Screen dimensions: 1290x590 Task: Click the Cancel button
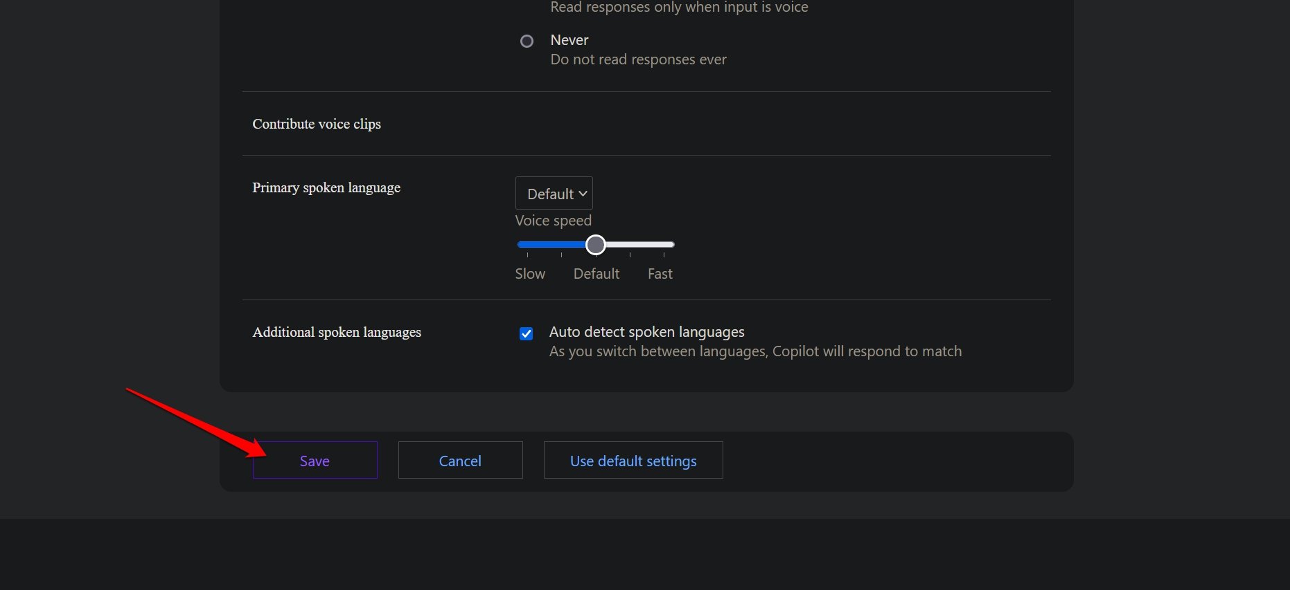pyautogui.click(x=460, y=460)
